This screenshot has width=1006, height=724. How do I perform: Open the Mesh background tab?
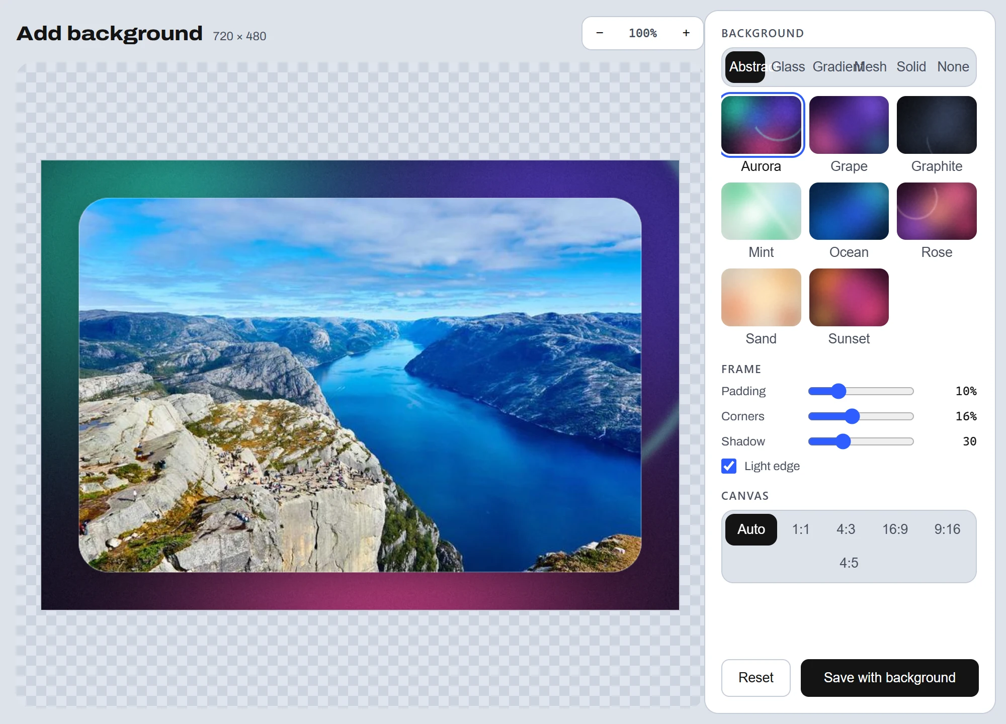[871, 67]
